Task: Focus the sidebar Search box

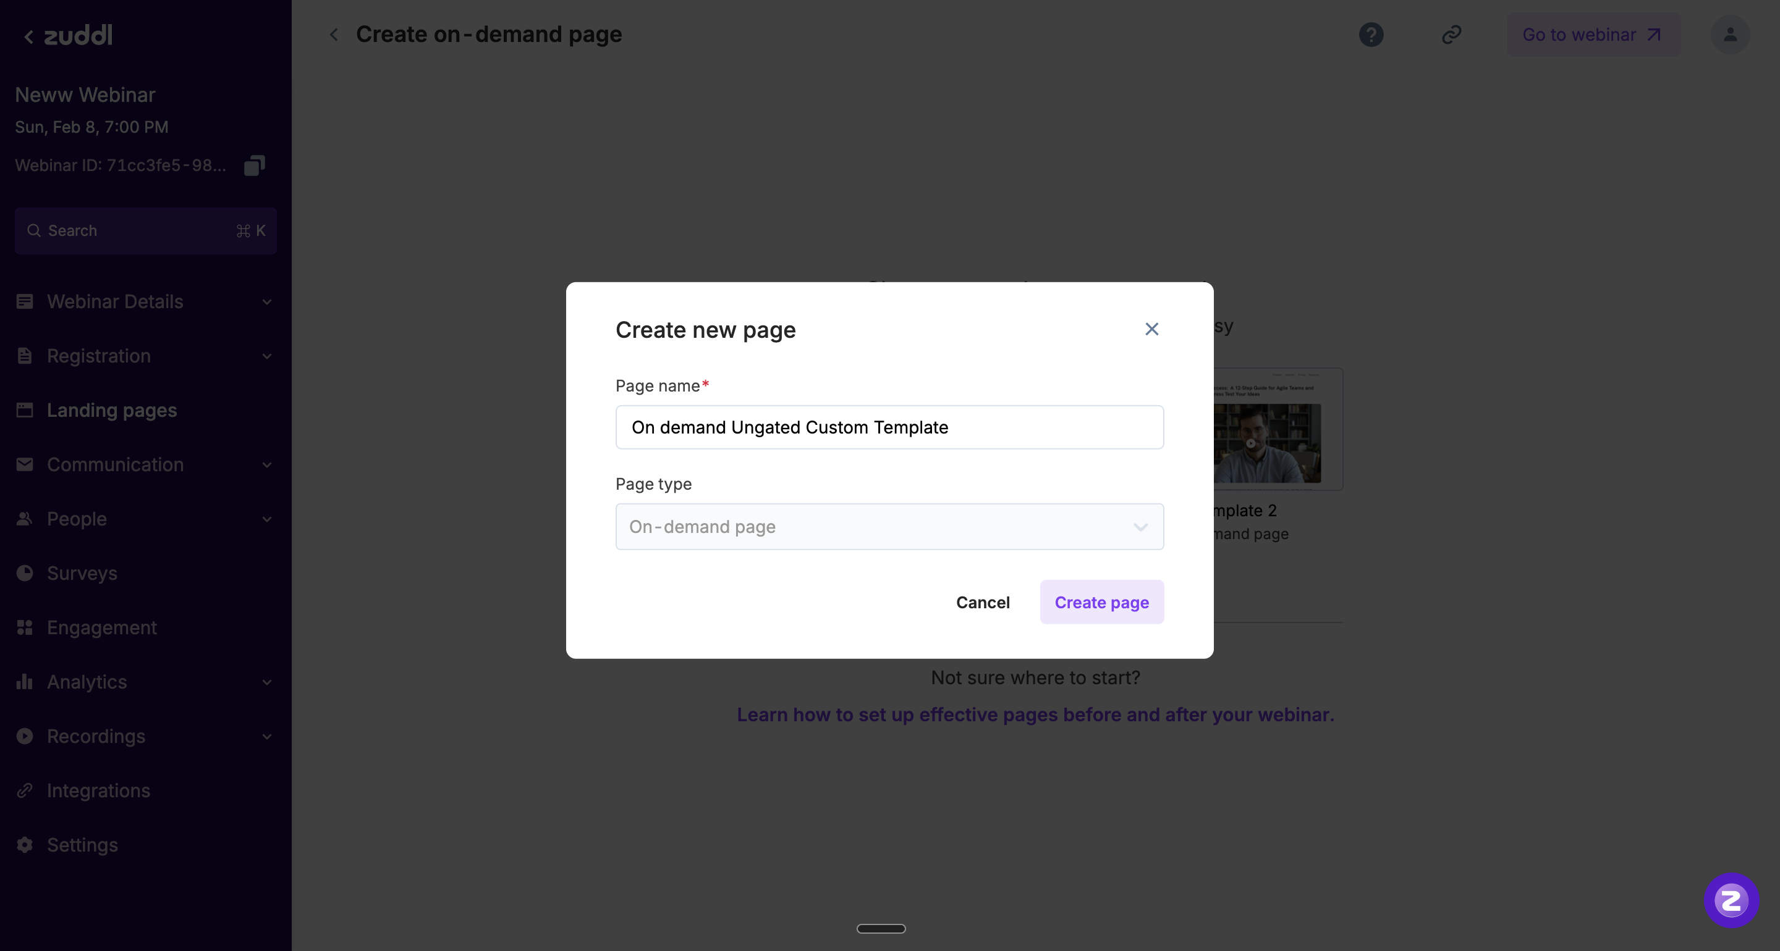Action: [x=145, y=231]
